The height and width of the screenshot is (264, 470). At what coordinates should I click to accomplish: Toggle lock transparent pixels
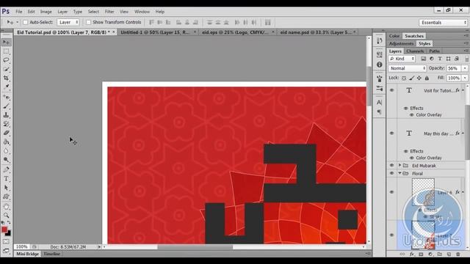click(404, 78)
